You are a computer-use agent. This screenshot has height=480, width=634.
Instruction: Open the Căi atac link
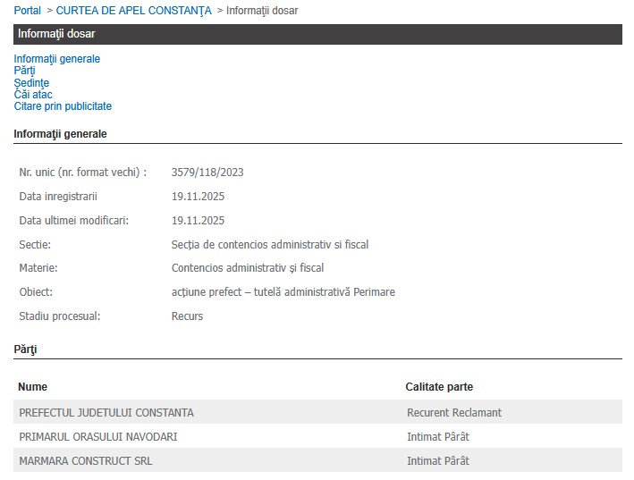click(x=33, y=94)
